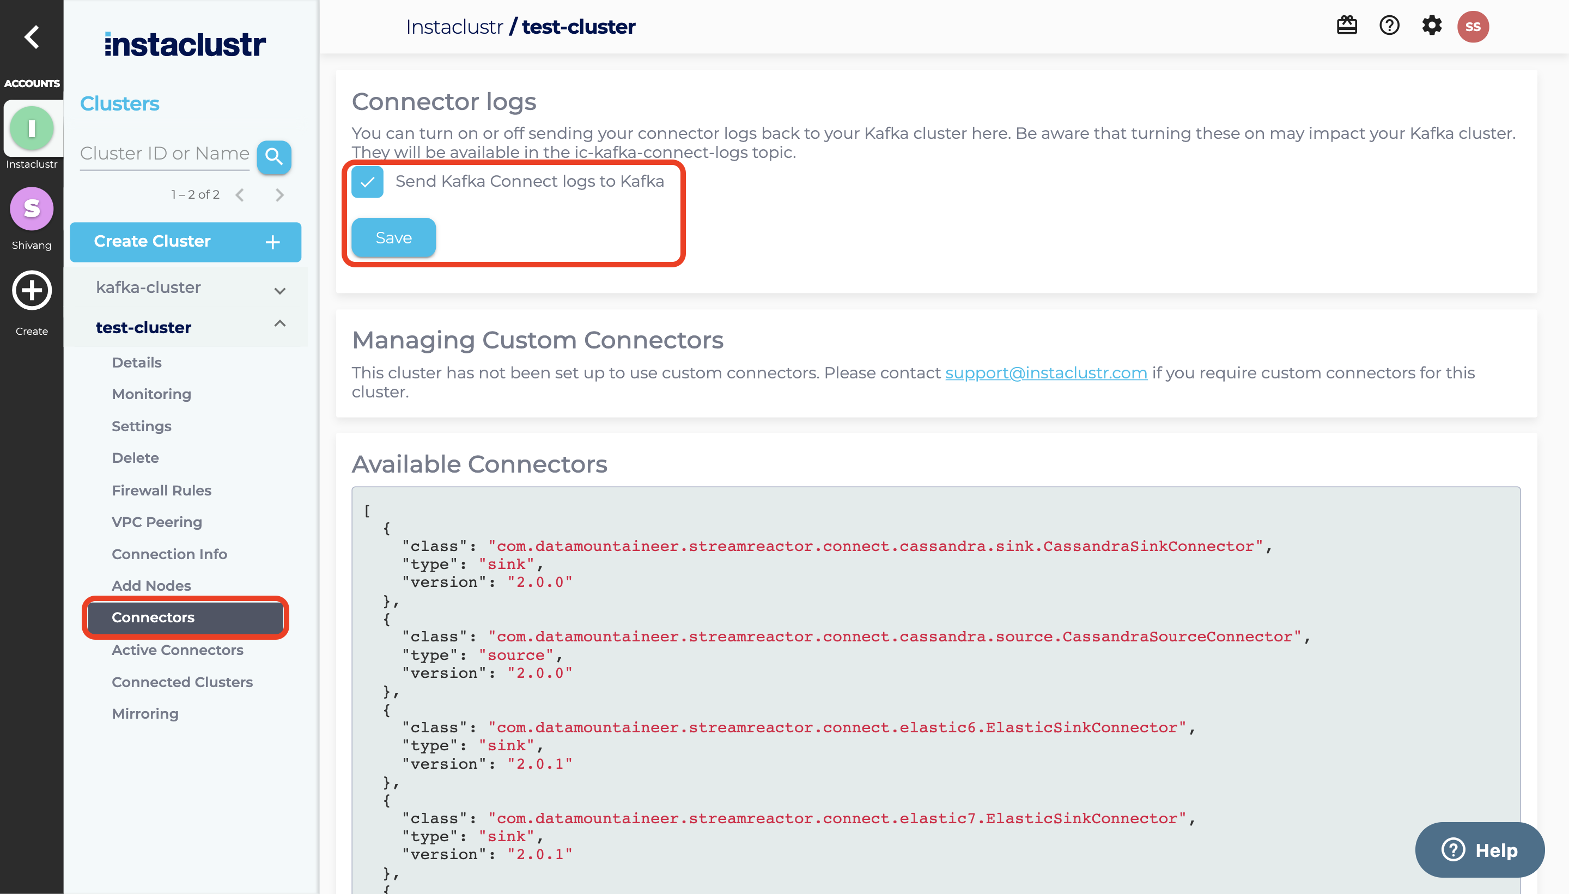Image resolution: width=1569 pixels, height=894 pixels.
Task: Click the support@instaclustr.com link
Action: click(x=1045, y=373)
